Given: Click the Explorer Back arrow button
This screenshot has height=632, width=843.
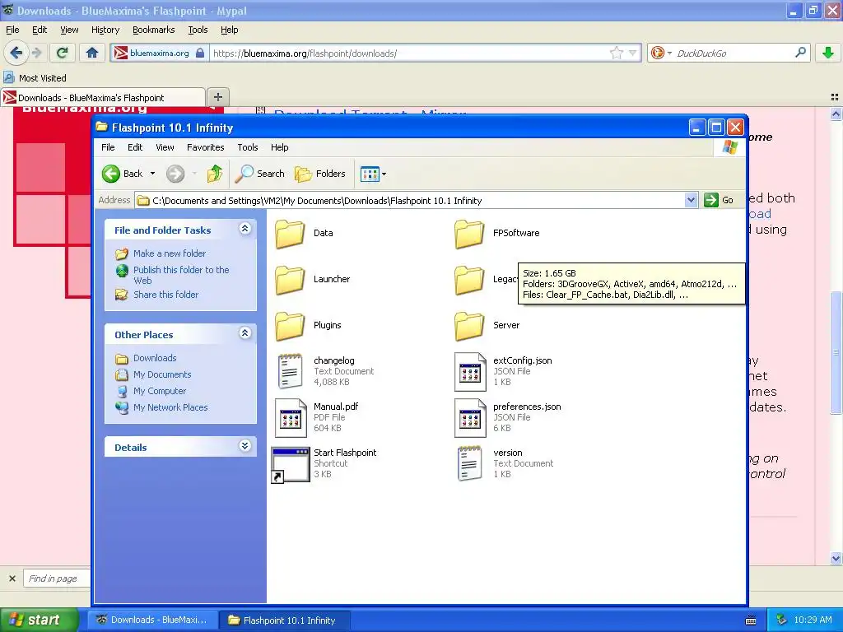Looking at the screenshot, I should point(111,174).
